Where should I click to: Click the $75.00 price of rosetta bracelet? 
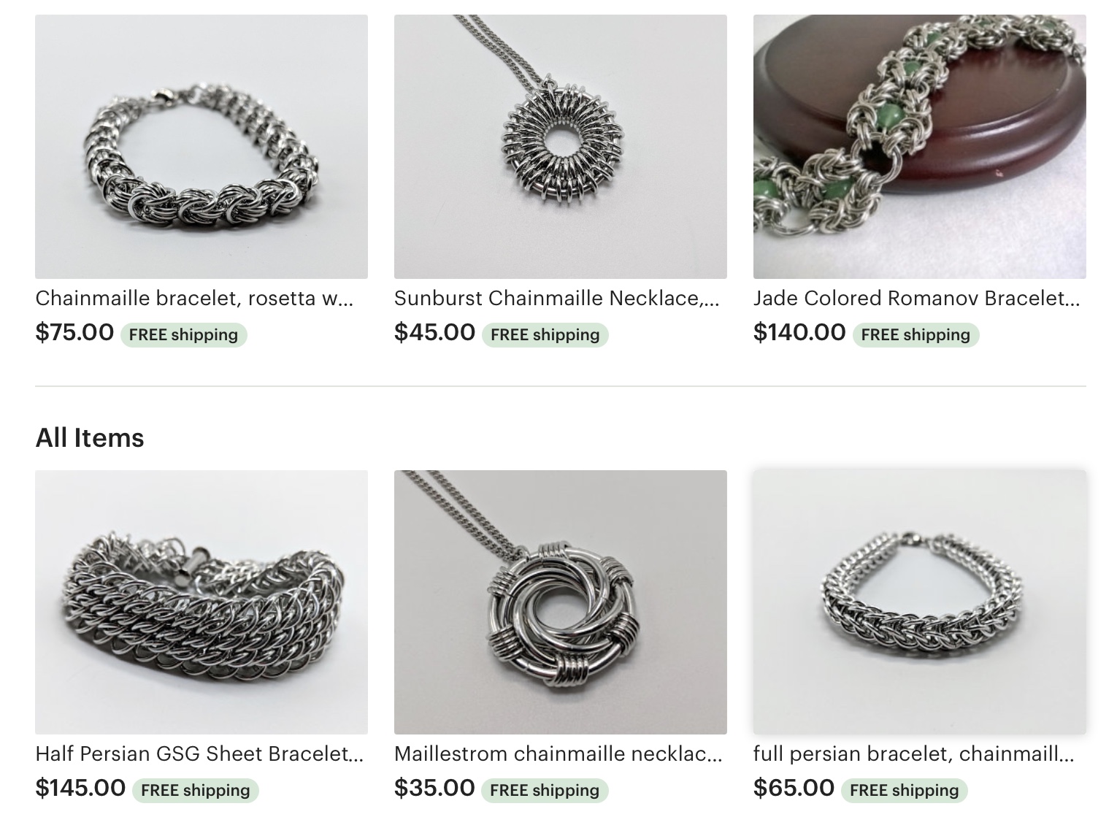(74, 332)
